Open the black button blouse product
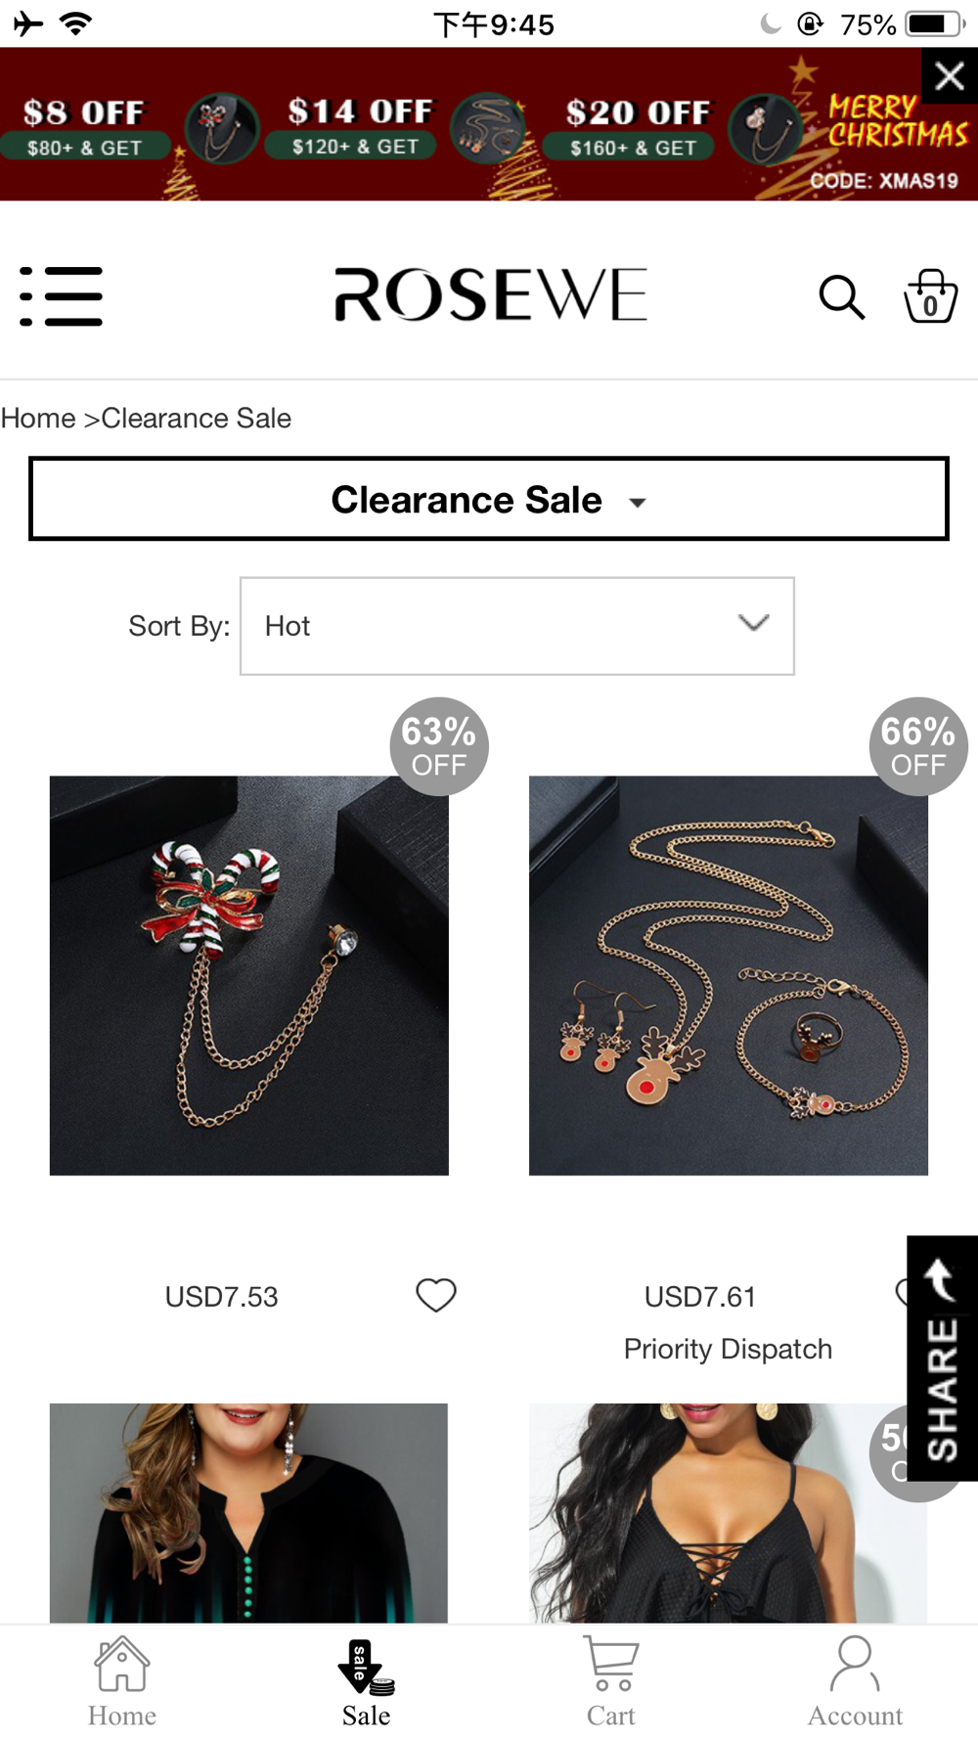Viewport: 978px width, 1739px height. tap(248, 1513)
